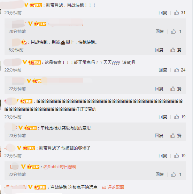
Task: Reply to the @Rabbit每日爆料 sub-comment
Action: pos(160,175)
